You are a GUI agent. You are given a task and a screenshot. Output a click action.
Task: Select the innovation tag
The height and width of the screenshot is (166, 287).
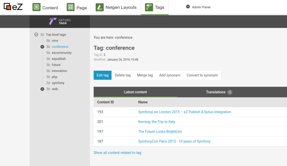pyautogui.click(x=59, y=71)
